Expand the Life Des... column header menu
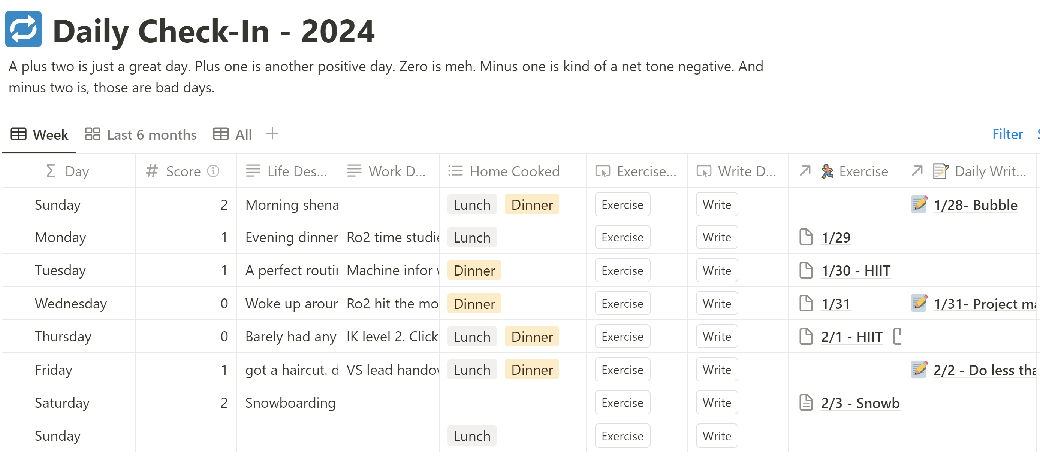1040x456 pixels. click(x=296, y=171)
